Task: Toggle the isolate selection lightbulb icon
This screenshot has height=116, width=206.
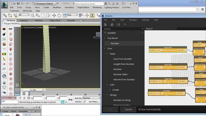Action: (20, 98)
